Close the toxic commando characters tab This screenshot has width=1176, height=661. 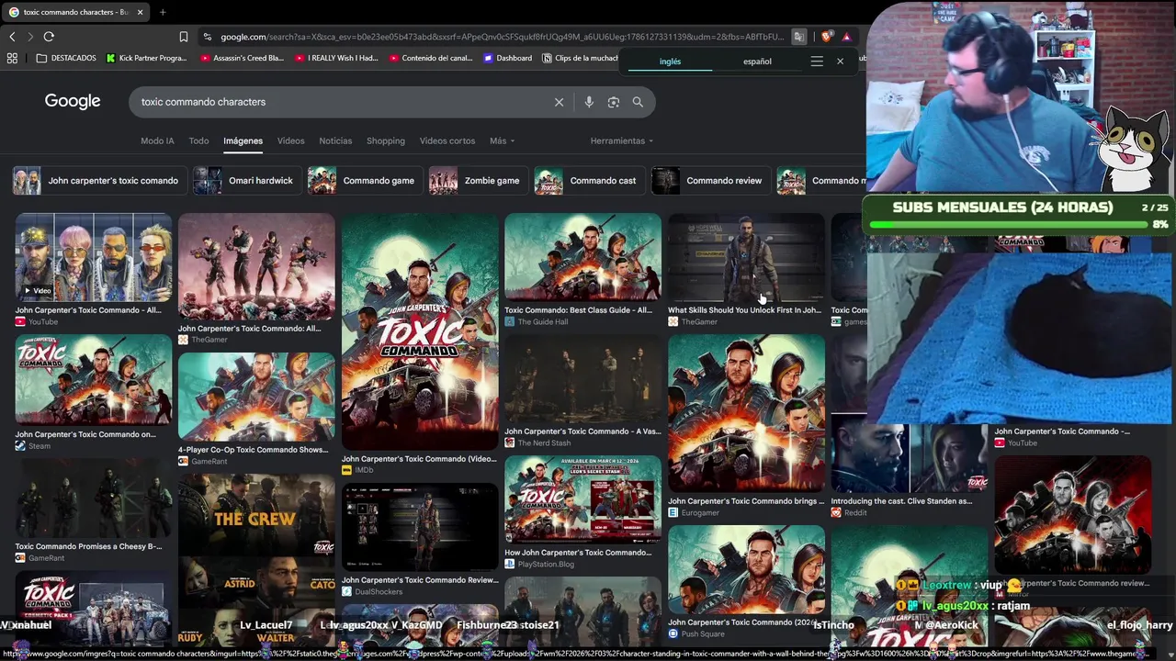point(141,12)
